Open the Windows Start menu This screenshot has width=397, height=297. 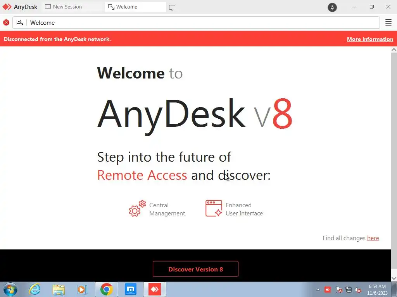tap(10, 289)
